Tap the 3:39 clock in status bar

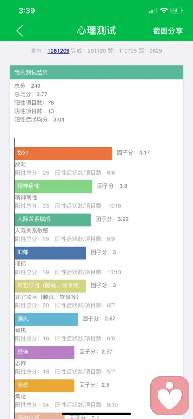point(27,11)
